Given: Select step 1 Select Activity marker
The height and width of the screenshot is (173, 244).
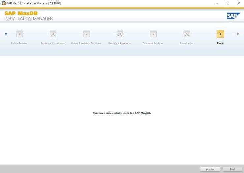Looking at the screenshot, I should pyautogui.click(x=20, y=34).
